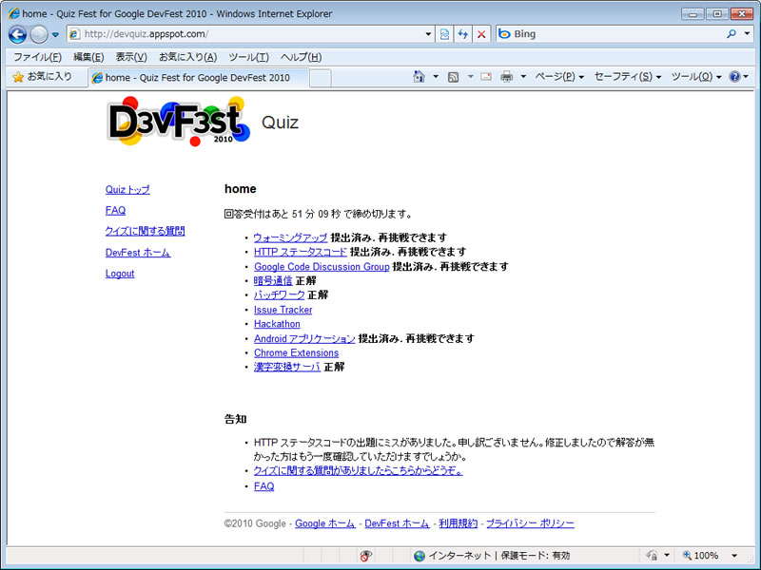The width and height of the screenshot is (761, 570).
Task: Click the privacy report eye icon in status bar
Action: pyautogui.click(x=366, y=556)
